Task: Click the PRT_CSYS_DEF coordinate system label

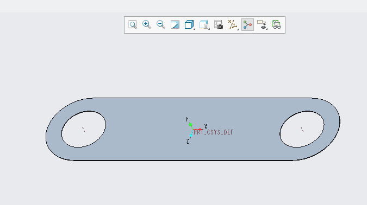Action: (x=213, y=132)
